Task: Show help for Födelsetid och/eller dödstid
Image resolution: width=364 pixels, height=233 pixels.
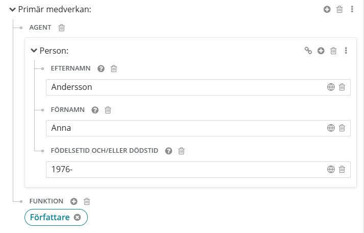Action: click(168, 151)
